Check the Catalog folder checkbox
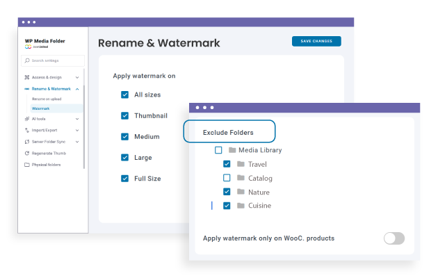Screen dimensions: 438x278 [227, 178]
